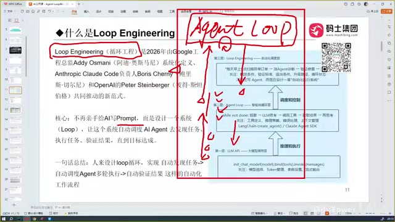This screenshot has width=395, height=222.
Task: Switch to the 动画 ribbon tab
Action: point(123,12)
